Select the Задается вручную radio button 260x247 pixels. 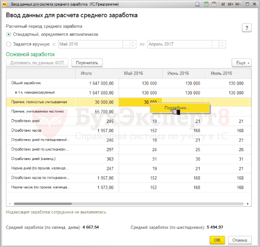click(x=8, y=44)
